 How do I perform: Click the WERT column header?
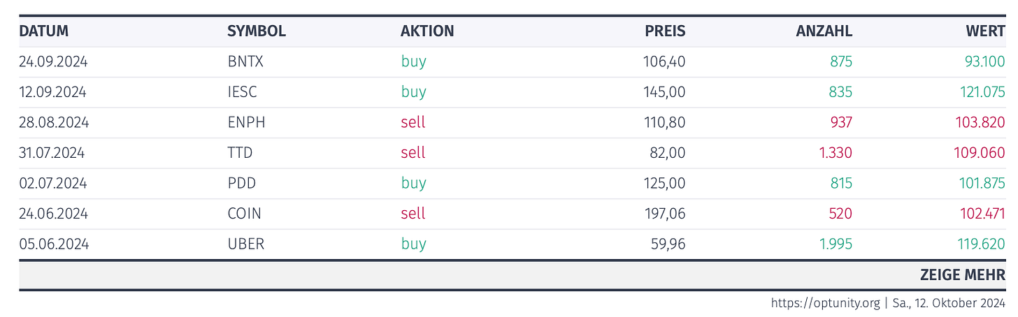987,31
